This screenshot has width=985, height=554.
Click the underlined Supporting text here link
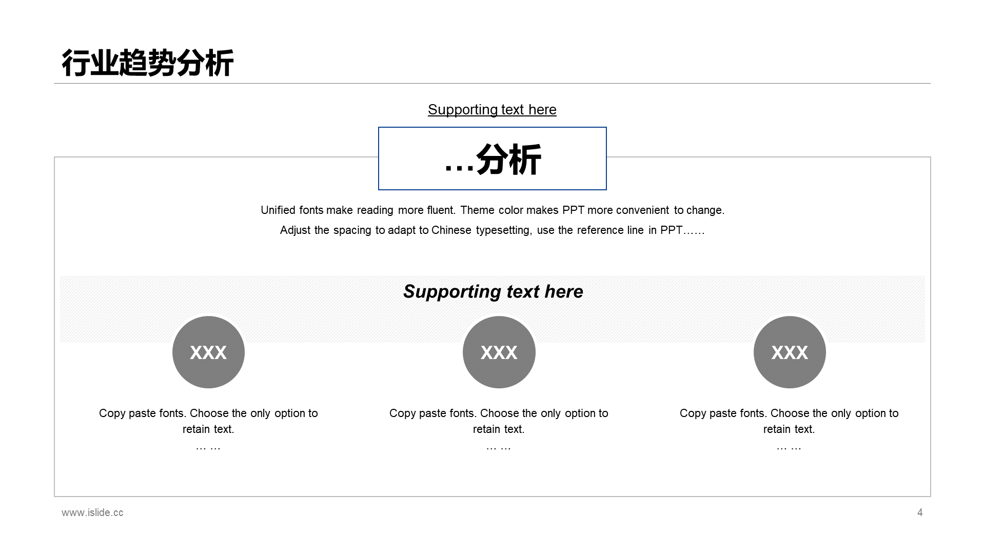(x=492, y=109)
